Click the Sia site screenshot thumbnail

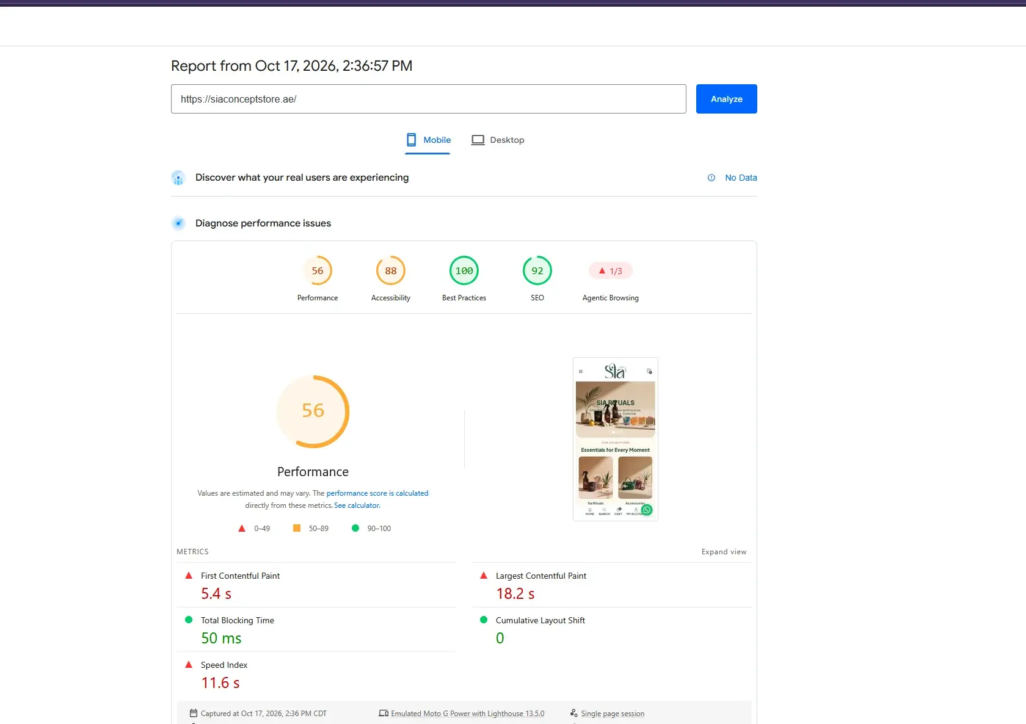(616, 439)
